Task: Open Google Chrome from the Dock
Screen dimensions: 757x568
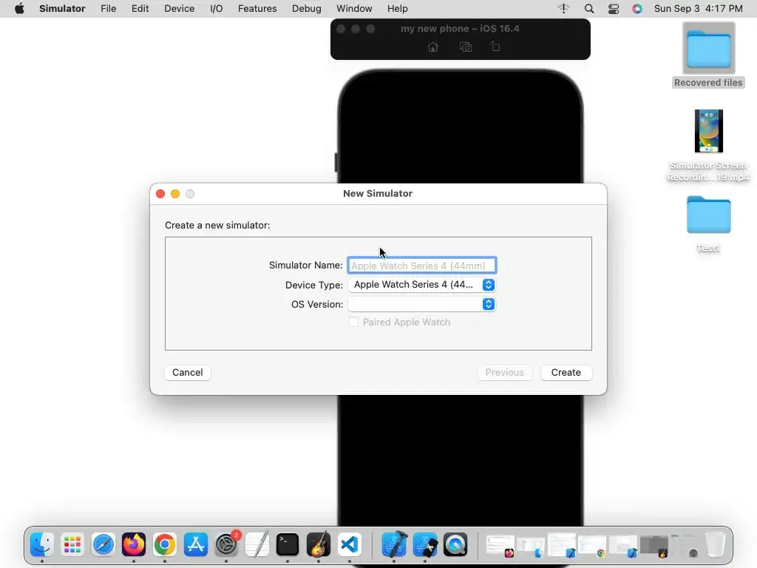Action: tap(165, 545)
